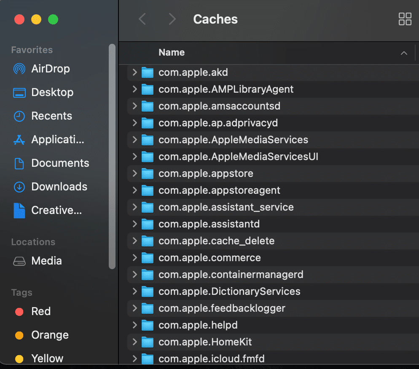Expand the com.apple.HomeKit folder

[x=134, y=342]
